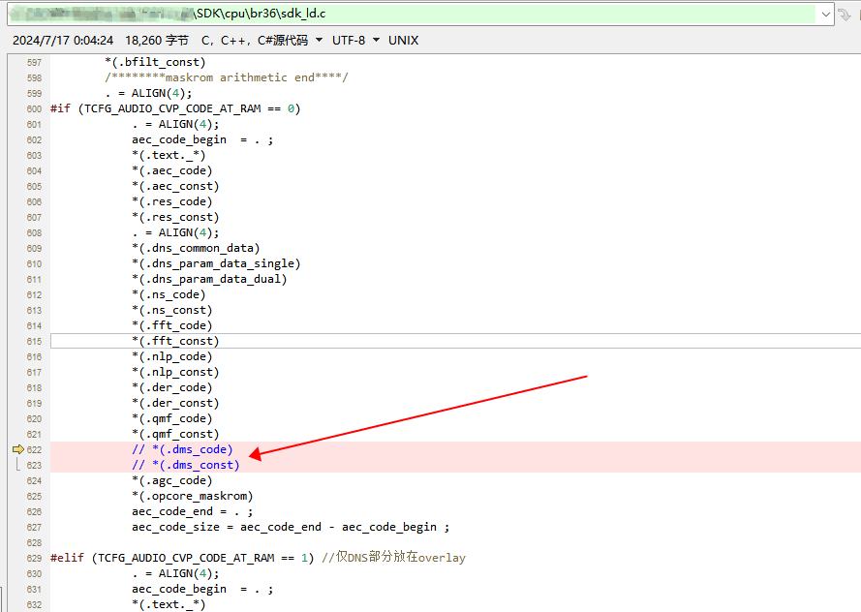Click the commented line // *(.dms_const)
861x612 pixels.
pos(186,465)
